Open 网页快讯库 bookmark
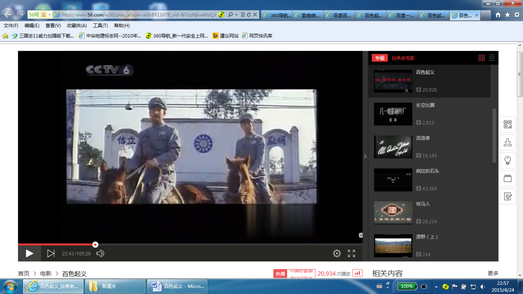The height and width of the screenshot is (294, 523). [x=257, y=36]
